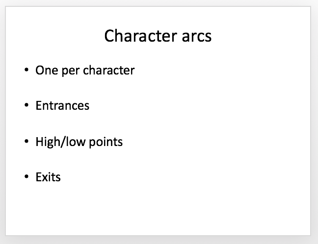318x244 pixels.
Task: Click the word 'One' in first bullet
Action: pos(47,71)
